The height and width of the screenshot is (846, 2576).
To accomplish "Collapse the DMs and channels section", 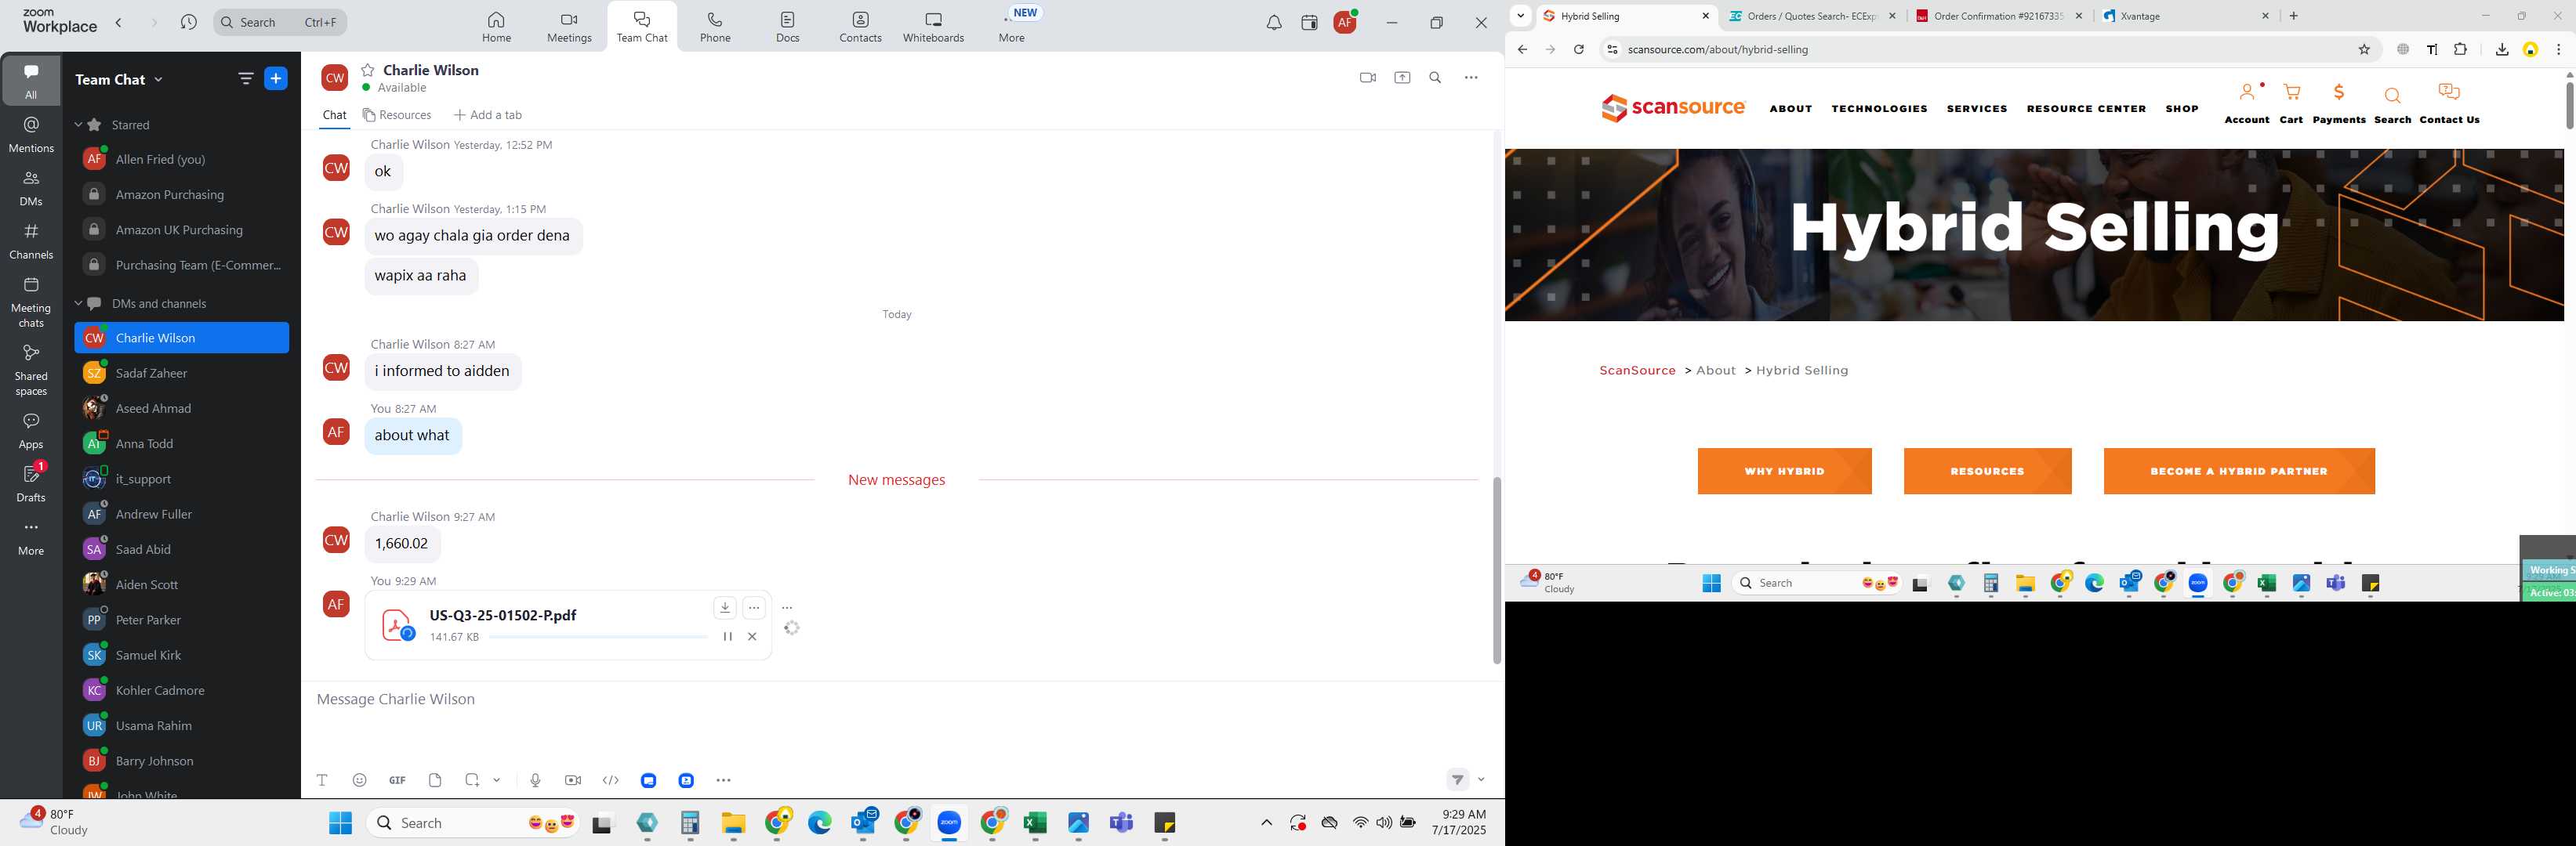I will [x=78, y=304].
